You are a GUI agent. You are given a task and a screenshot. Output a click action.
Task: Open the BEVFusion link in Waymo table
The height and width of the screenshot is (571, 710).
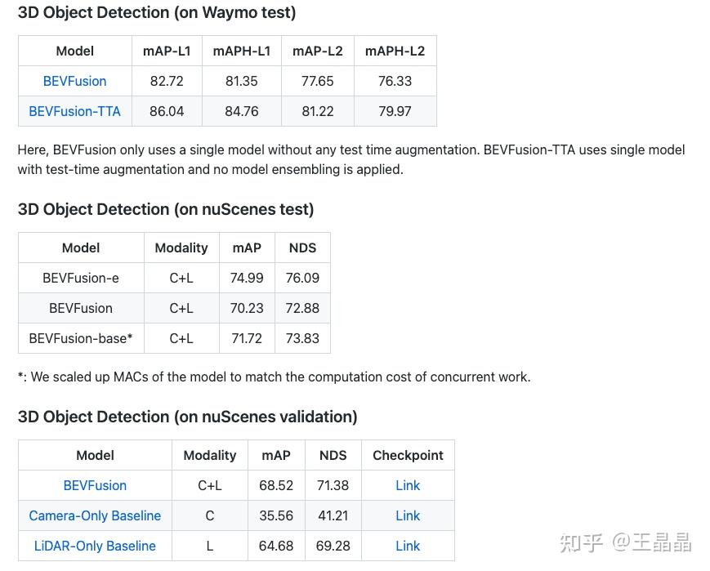pos(74,81)
